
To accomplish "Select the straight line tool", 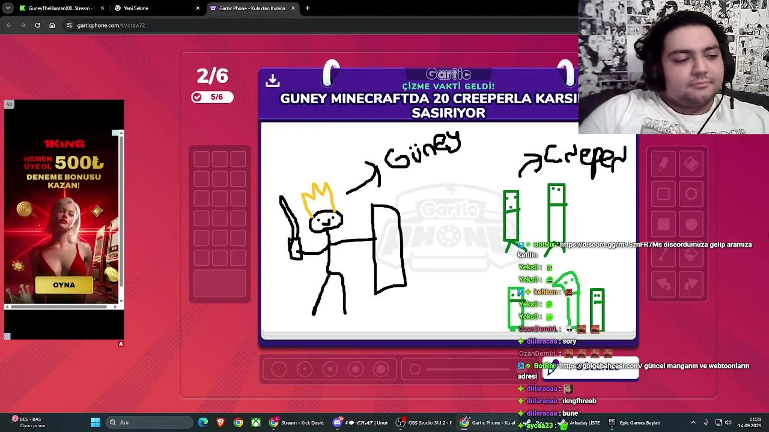I will [x=663, y=254].
